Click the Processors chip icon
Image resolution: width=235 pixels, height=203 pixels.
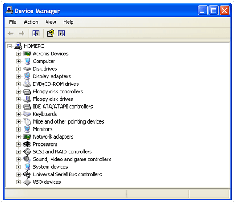click(27, 144)
